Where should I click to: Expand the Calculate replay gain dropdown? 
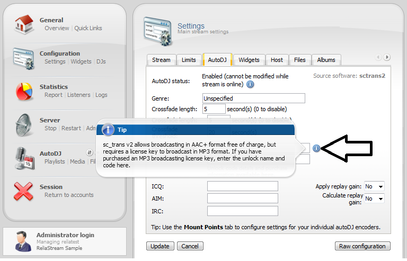[374, 199]
